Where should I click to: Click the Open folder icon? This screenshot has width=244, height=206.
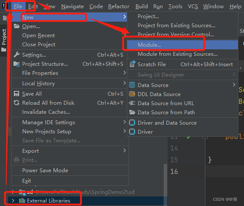coord(16,26)
